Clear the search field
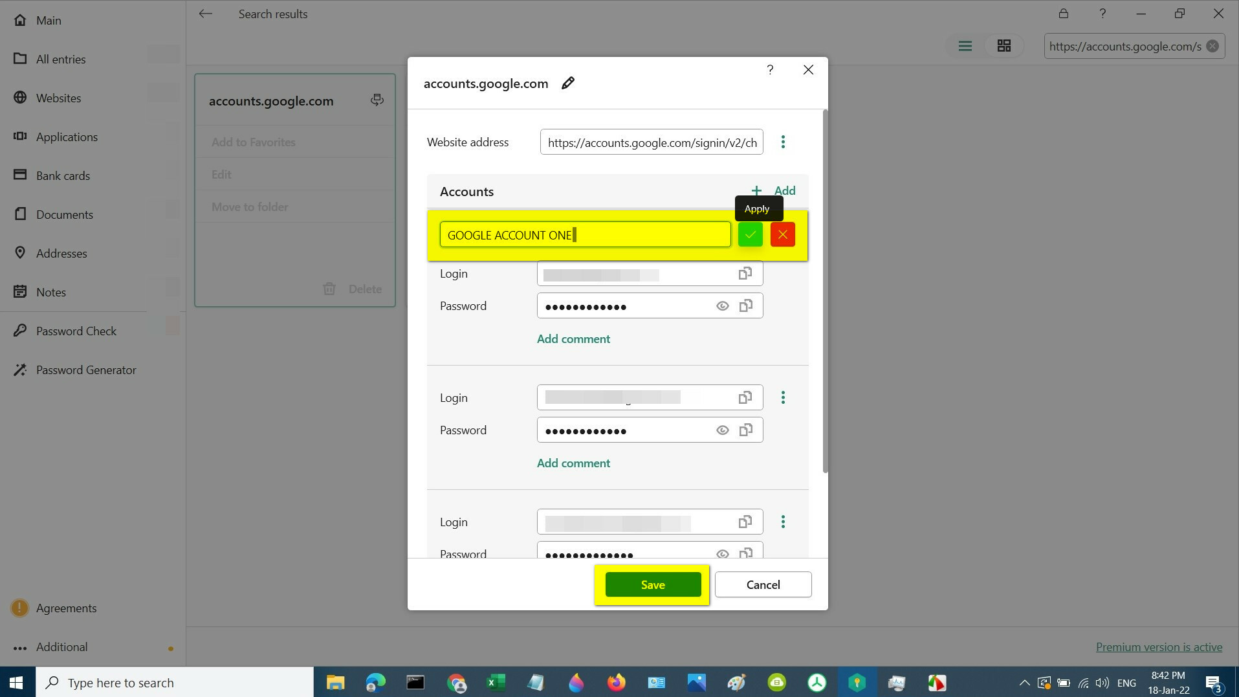1239x697 pixels. [x=1212, y=46]
